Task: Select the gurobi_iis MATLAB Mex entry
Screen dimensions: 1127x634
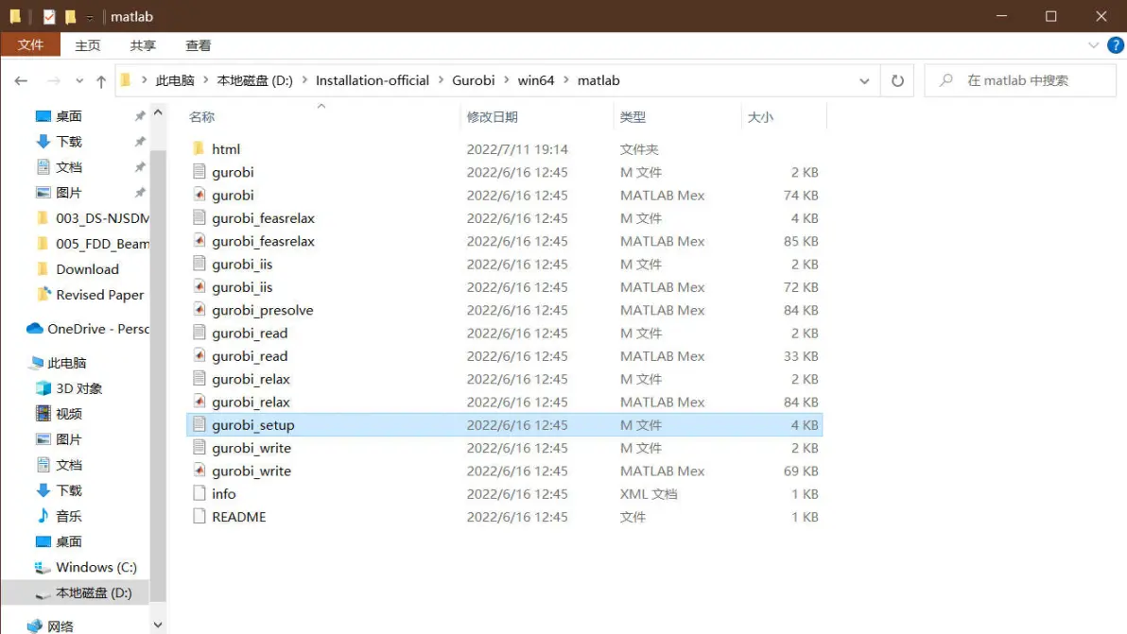Action: [504, 286]
